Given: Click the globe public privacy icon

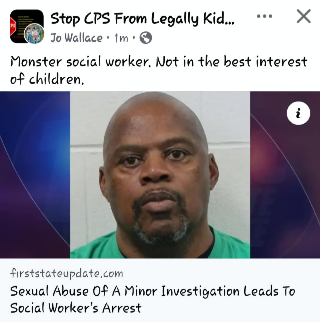Looking at the screenshot, I should 146,38.
